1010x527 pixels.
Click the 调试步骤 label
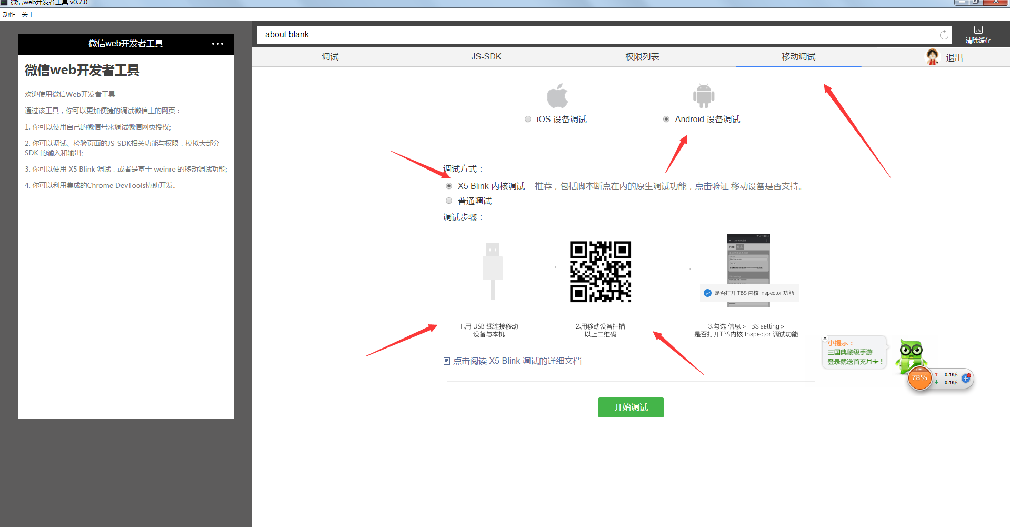coord(463,217)
